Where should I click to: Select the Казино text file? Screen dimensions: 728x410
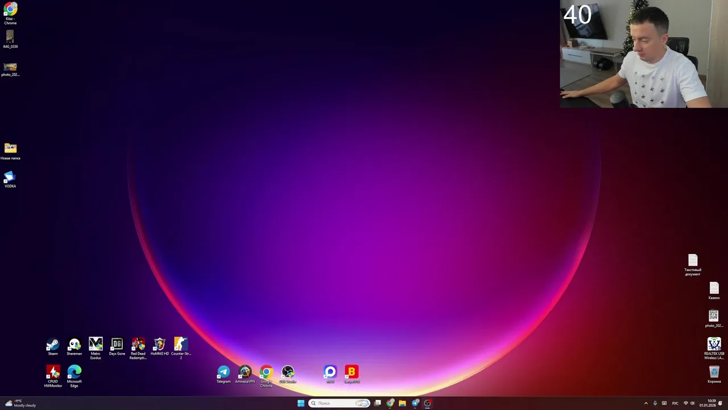tap(714, 291)
